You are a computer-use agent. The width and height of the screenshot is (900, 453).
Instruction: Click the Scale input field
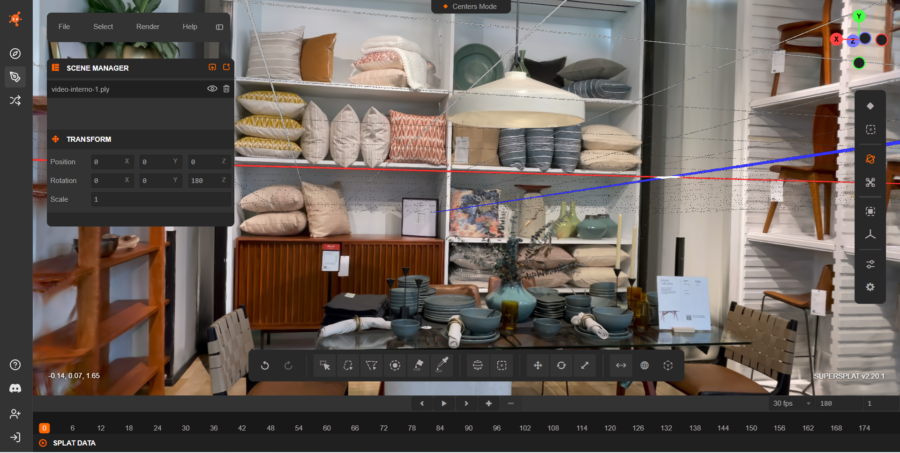pyautogui.click(x=161, y=199)
